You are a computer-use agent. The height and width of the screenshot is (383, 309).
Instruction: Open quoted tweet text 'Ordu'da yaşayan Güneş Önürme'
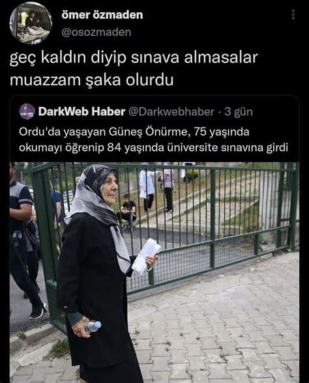[x=103, y=132]
